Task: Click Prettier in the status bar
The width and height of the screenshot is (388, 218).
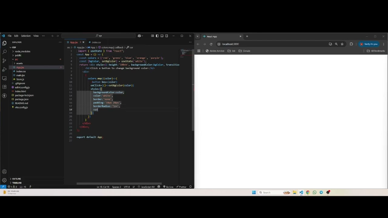Action: pos(181,187)
